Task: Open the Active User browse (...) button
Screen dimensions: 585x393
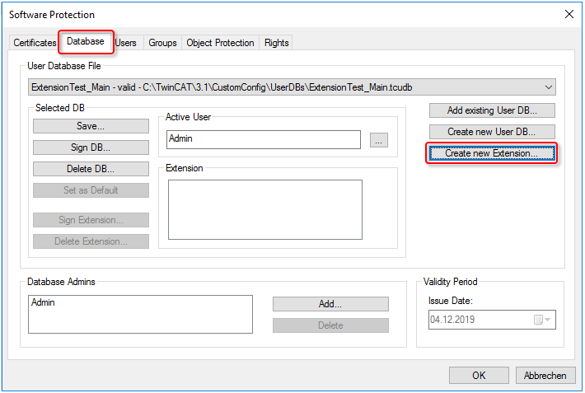Action: 379,140
